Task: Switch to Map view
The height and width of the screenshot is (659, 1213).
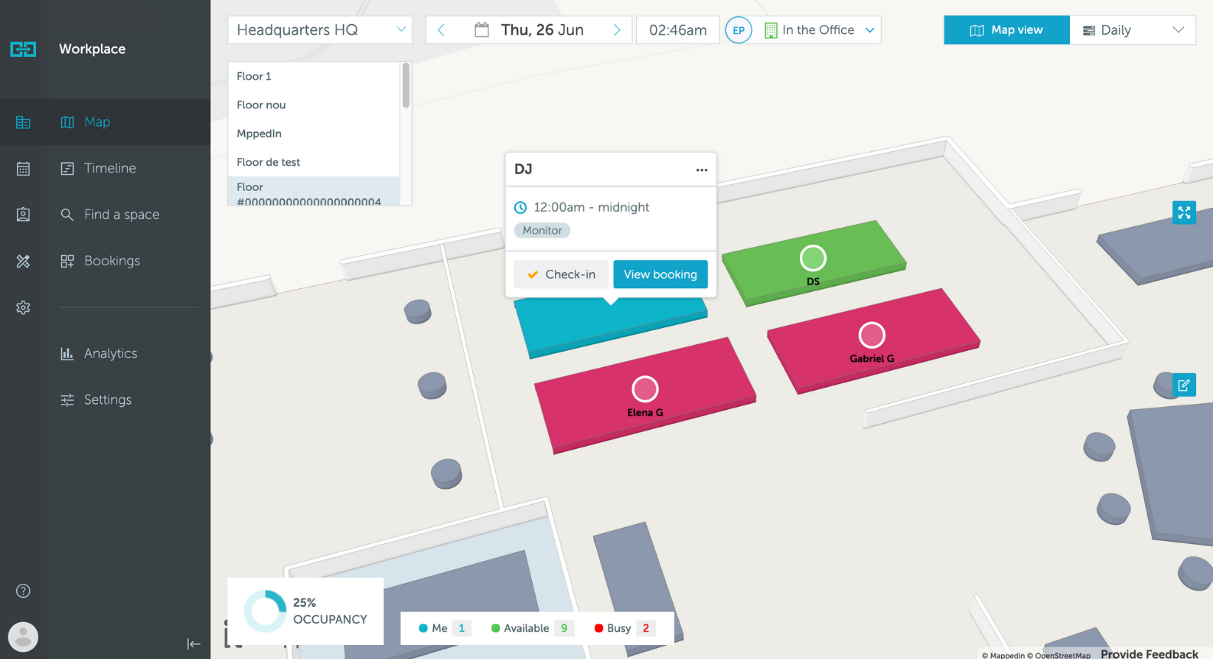Action: point(1006,30)
